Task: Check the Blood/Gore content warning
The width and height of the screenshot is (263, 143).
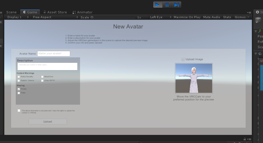Action: [x=42, y=77]
